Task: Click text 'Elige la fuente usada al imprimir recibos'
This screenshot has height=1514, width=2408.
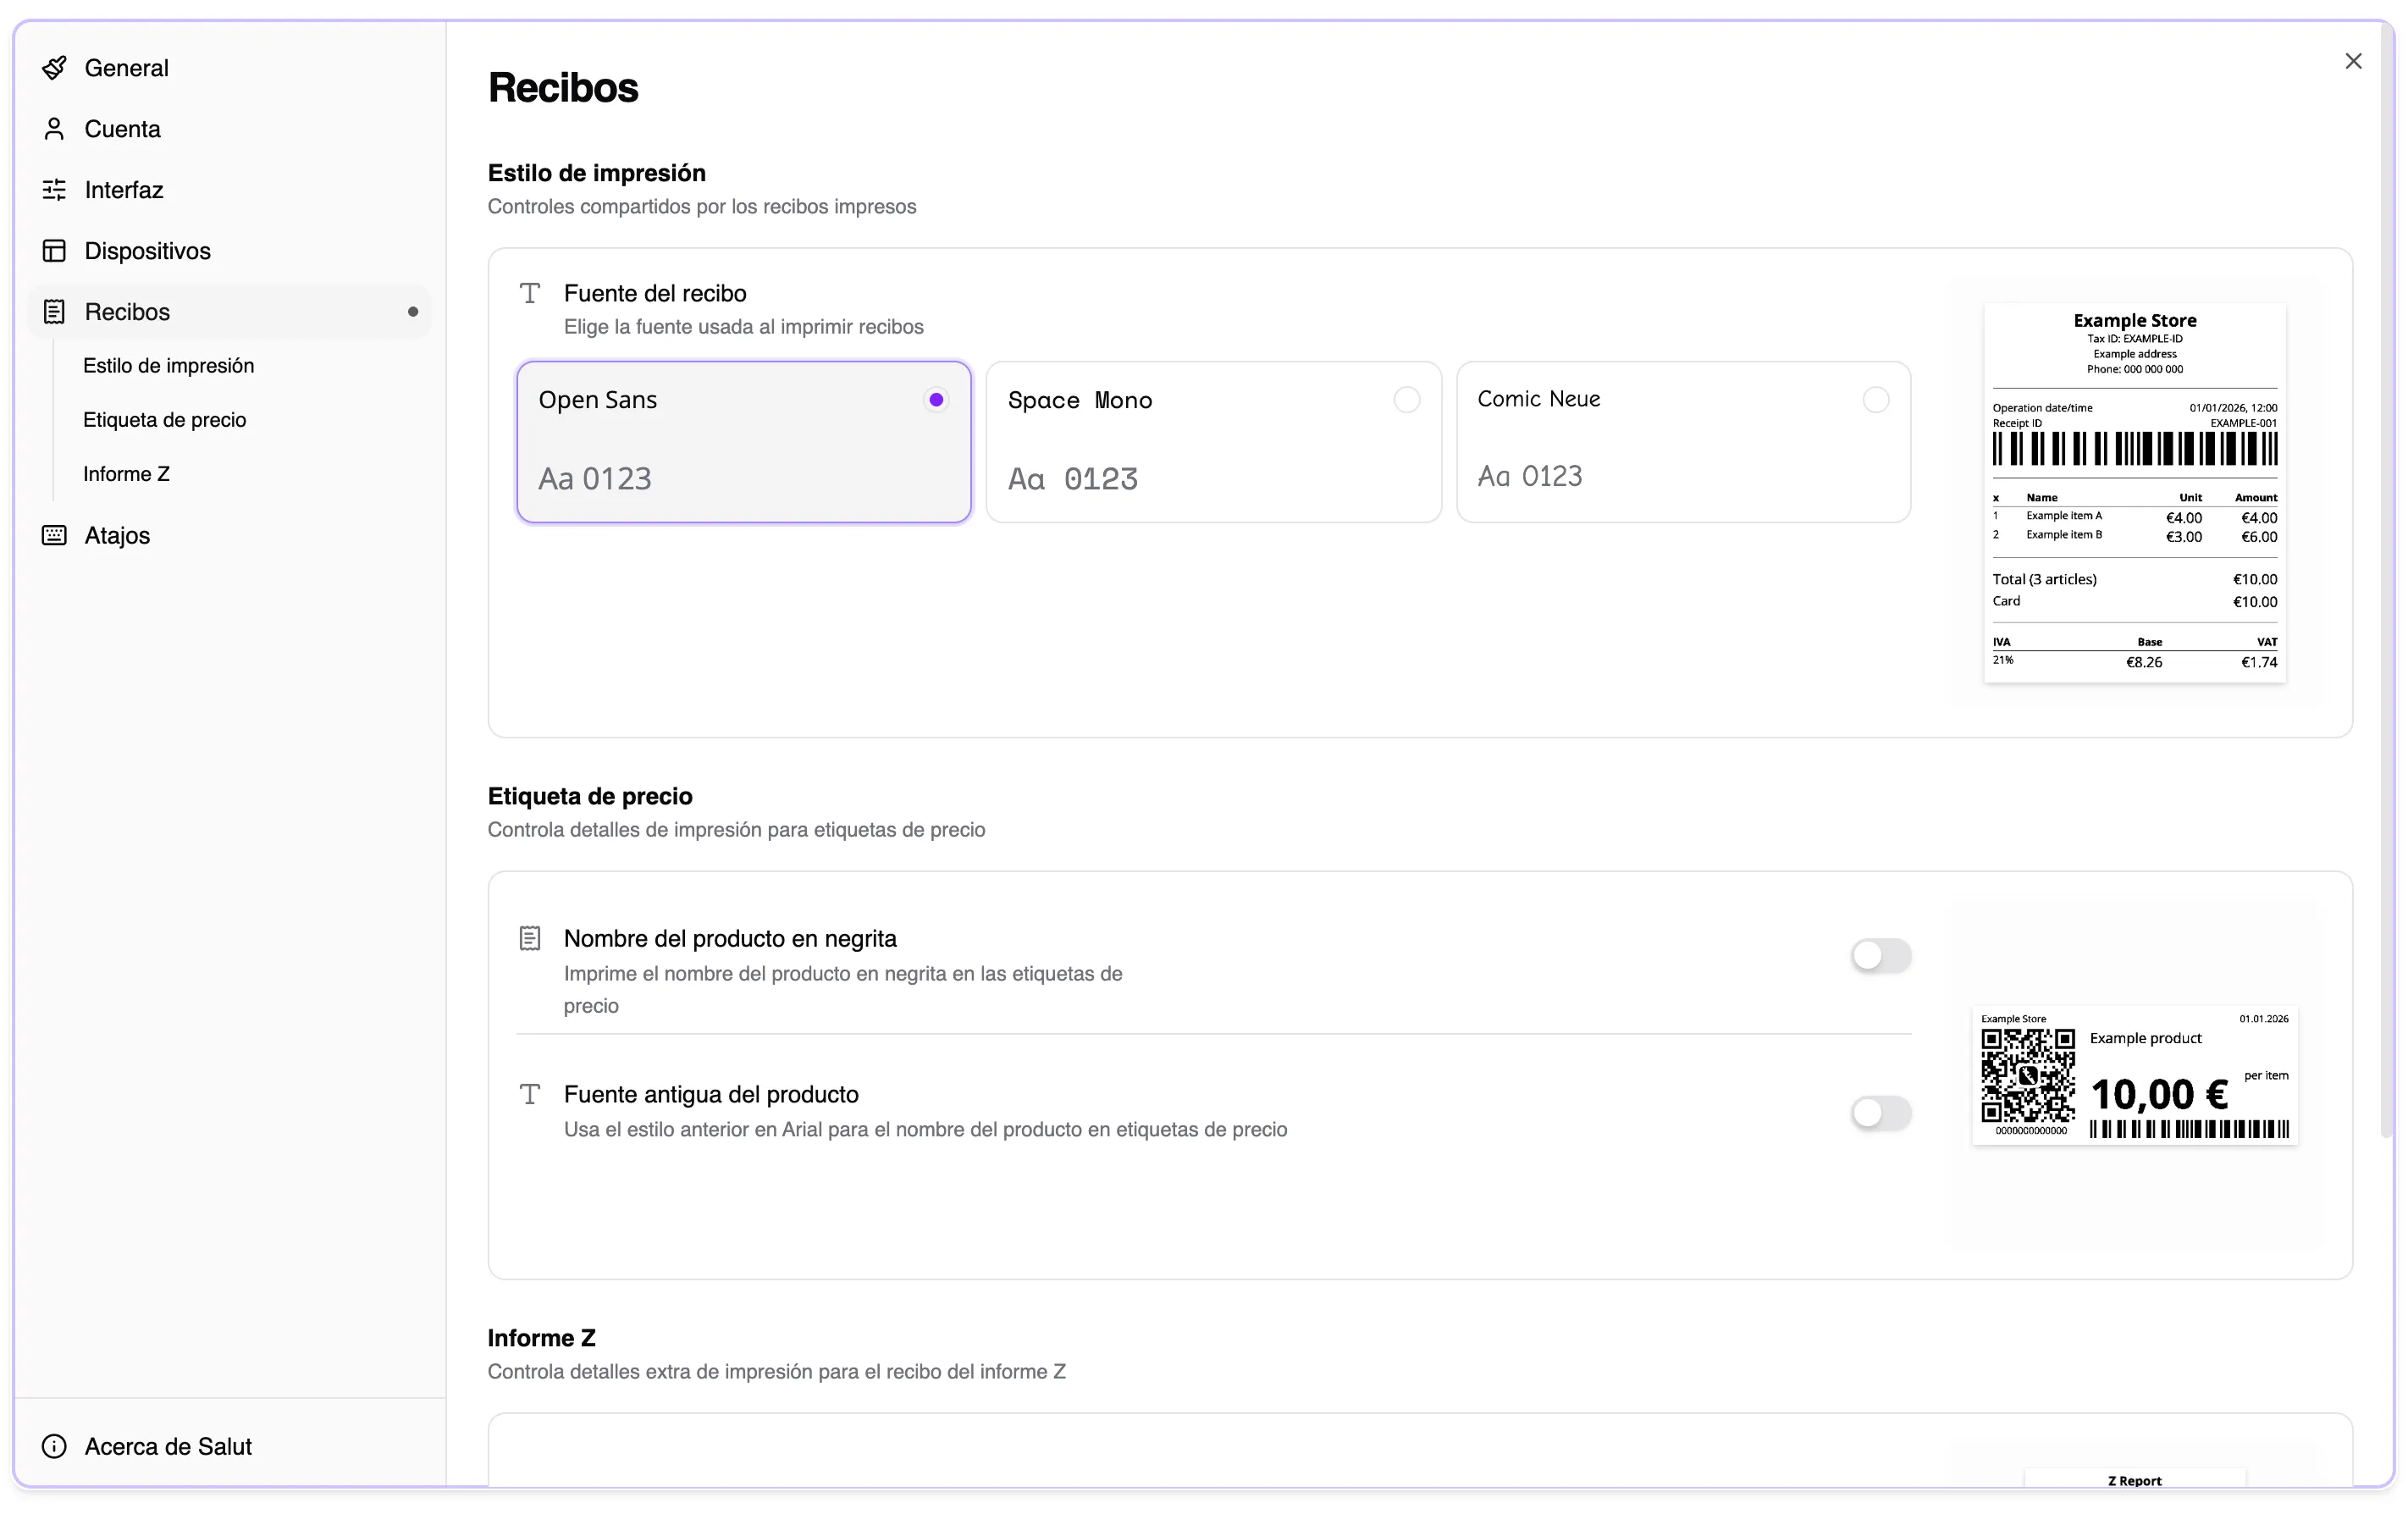Action: (x=744, y=327)
